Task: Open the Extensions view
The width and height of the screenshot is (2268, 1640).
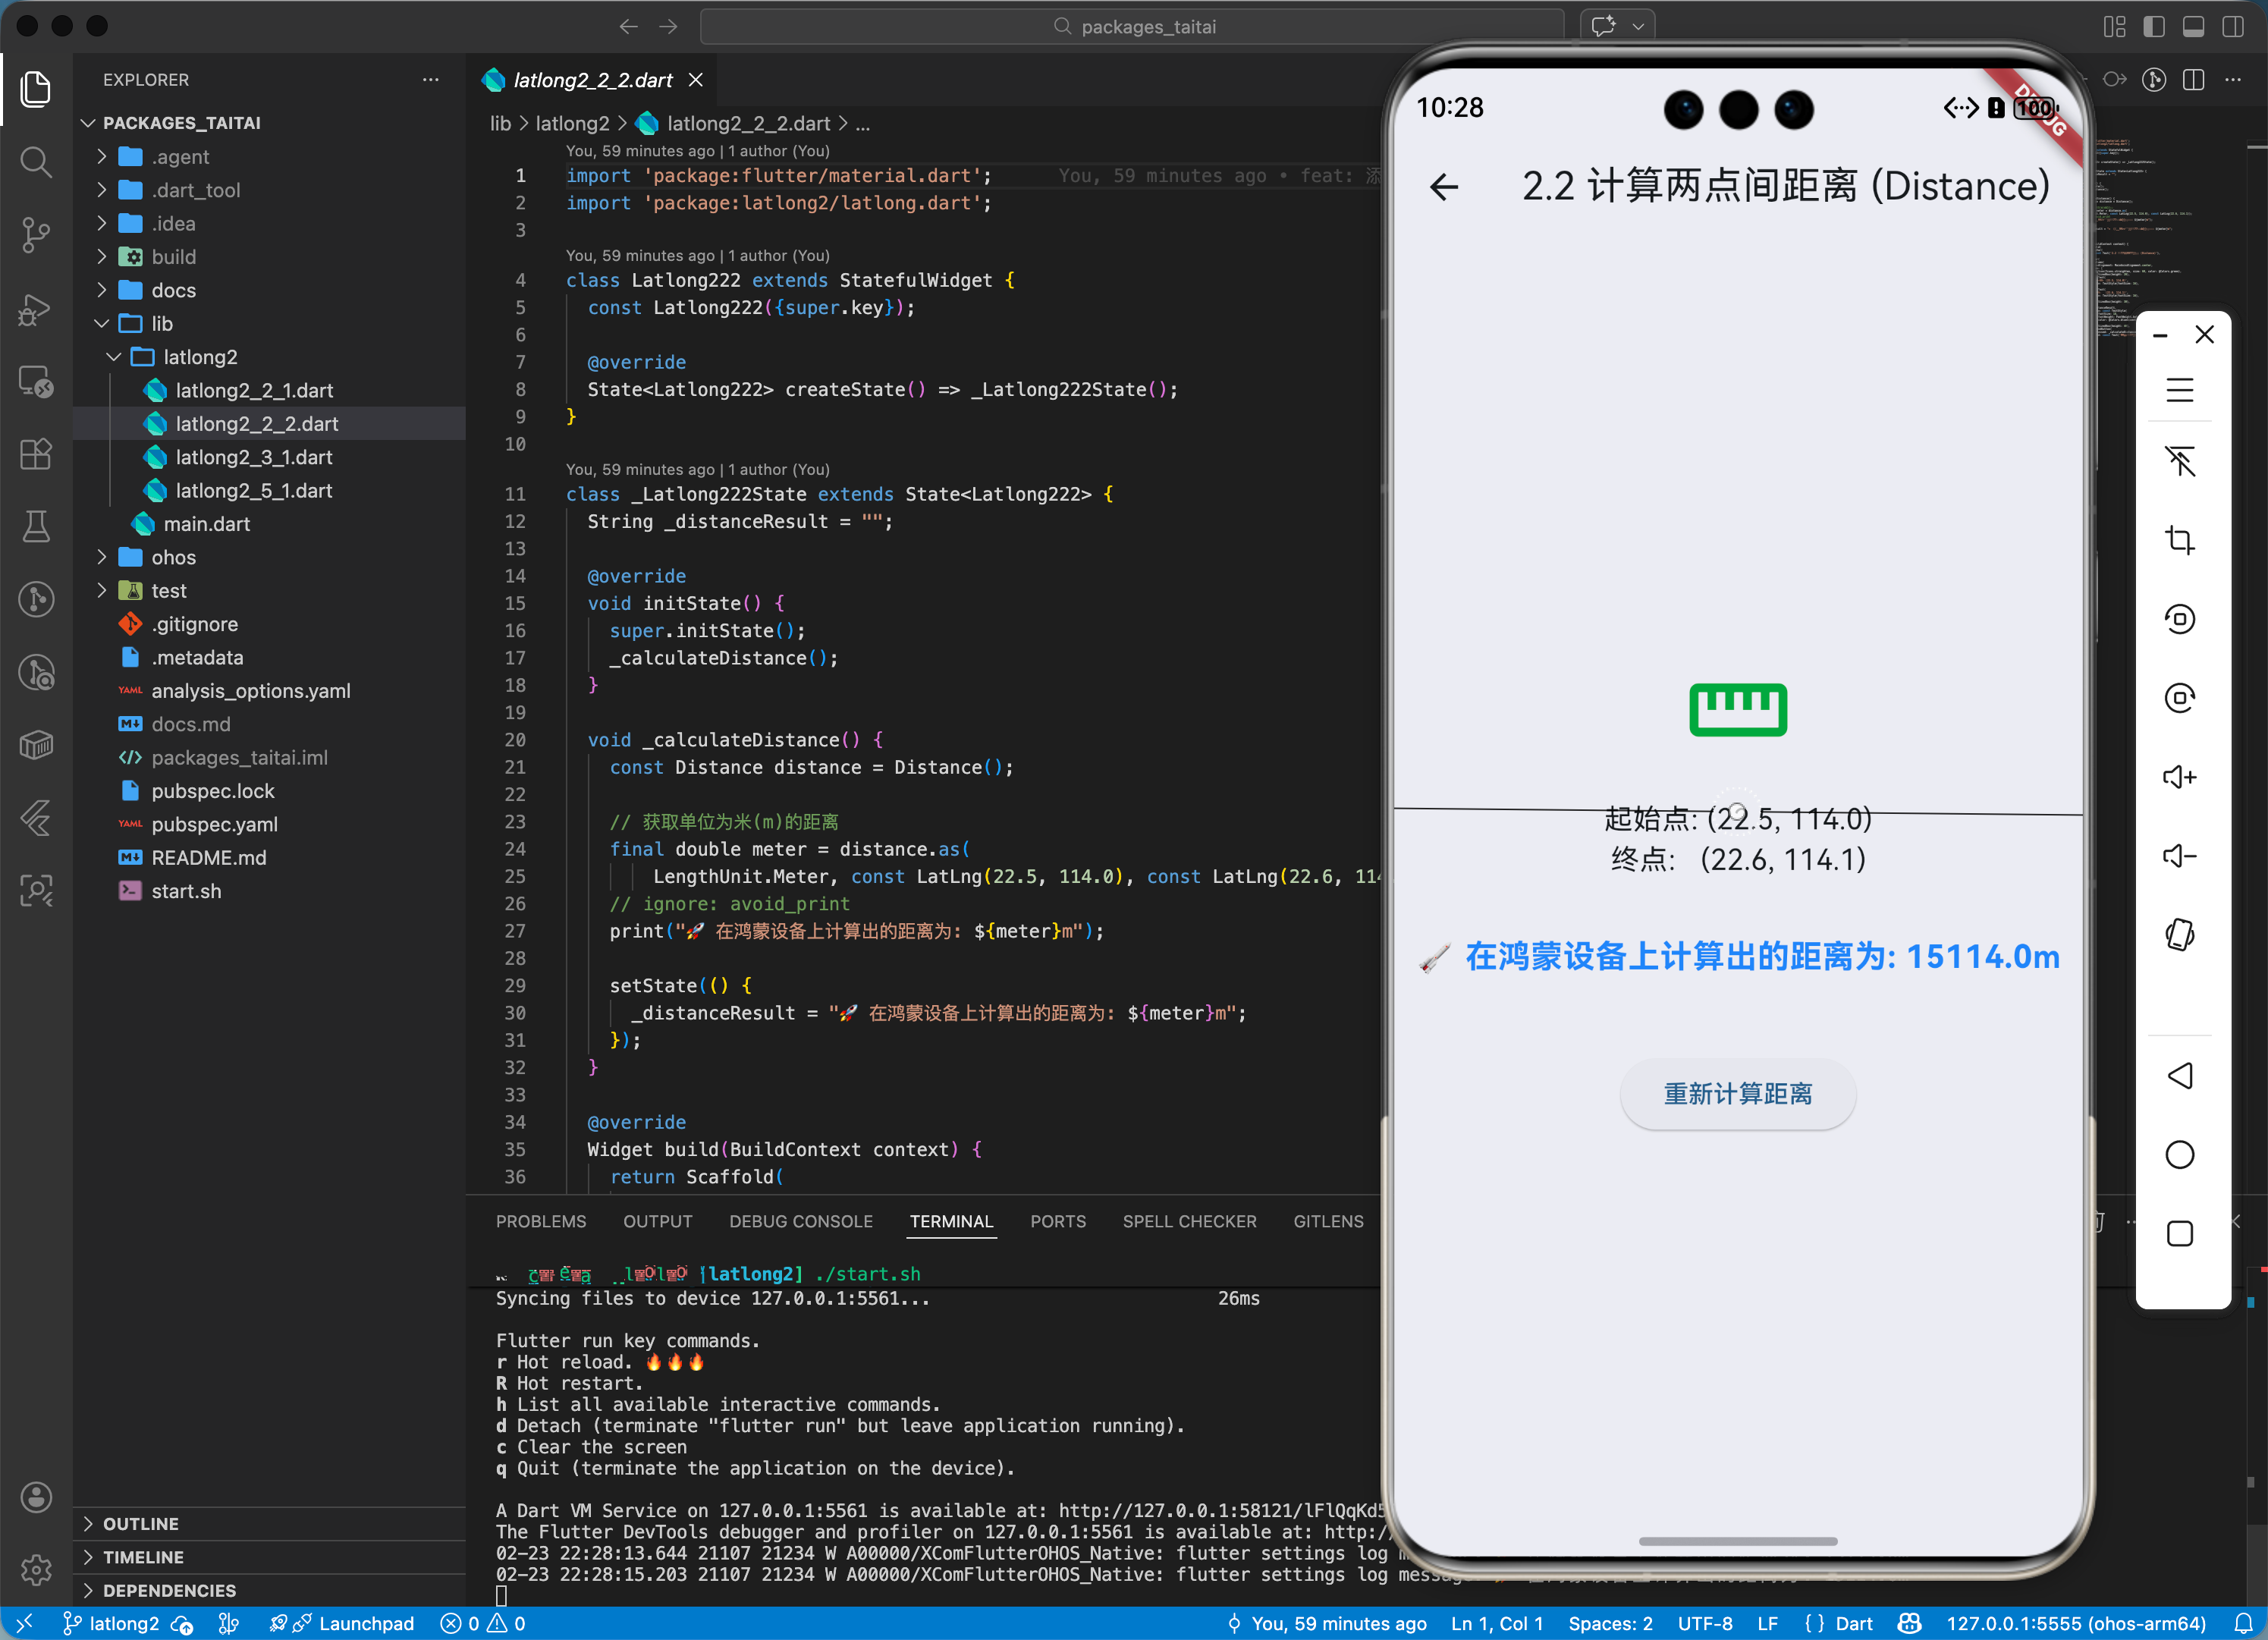Action: pyautogui.click(x=36, y=454)
